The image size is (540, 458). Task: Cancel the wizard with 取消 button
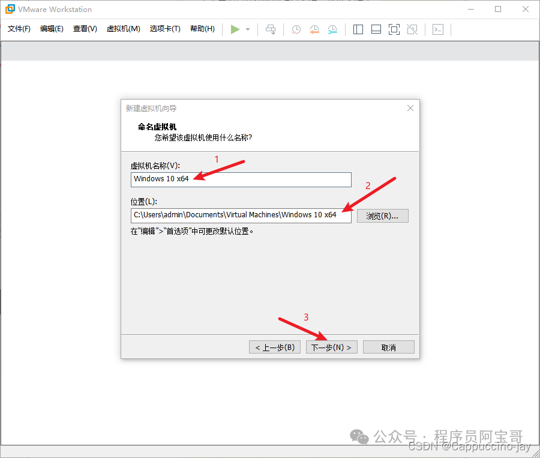pyautogui.click(x=388, y=347)
